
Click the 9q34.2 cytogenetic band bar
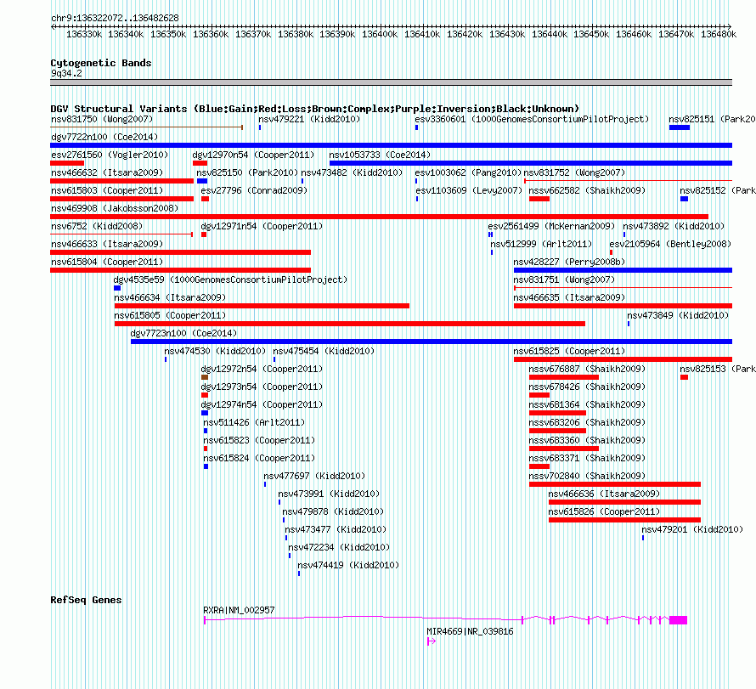(391, 82)
